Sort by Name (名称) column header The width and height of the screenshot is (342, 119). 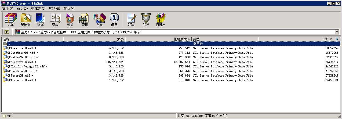pyautogui.click(x=32, y=39)
